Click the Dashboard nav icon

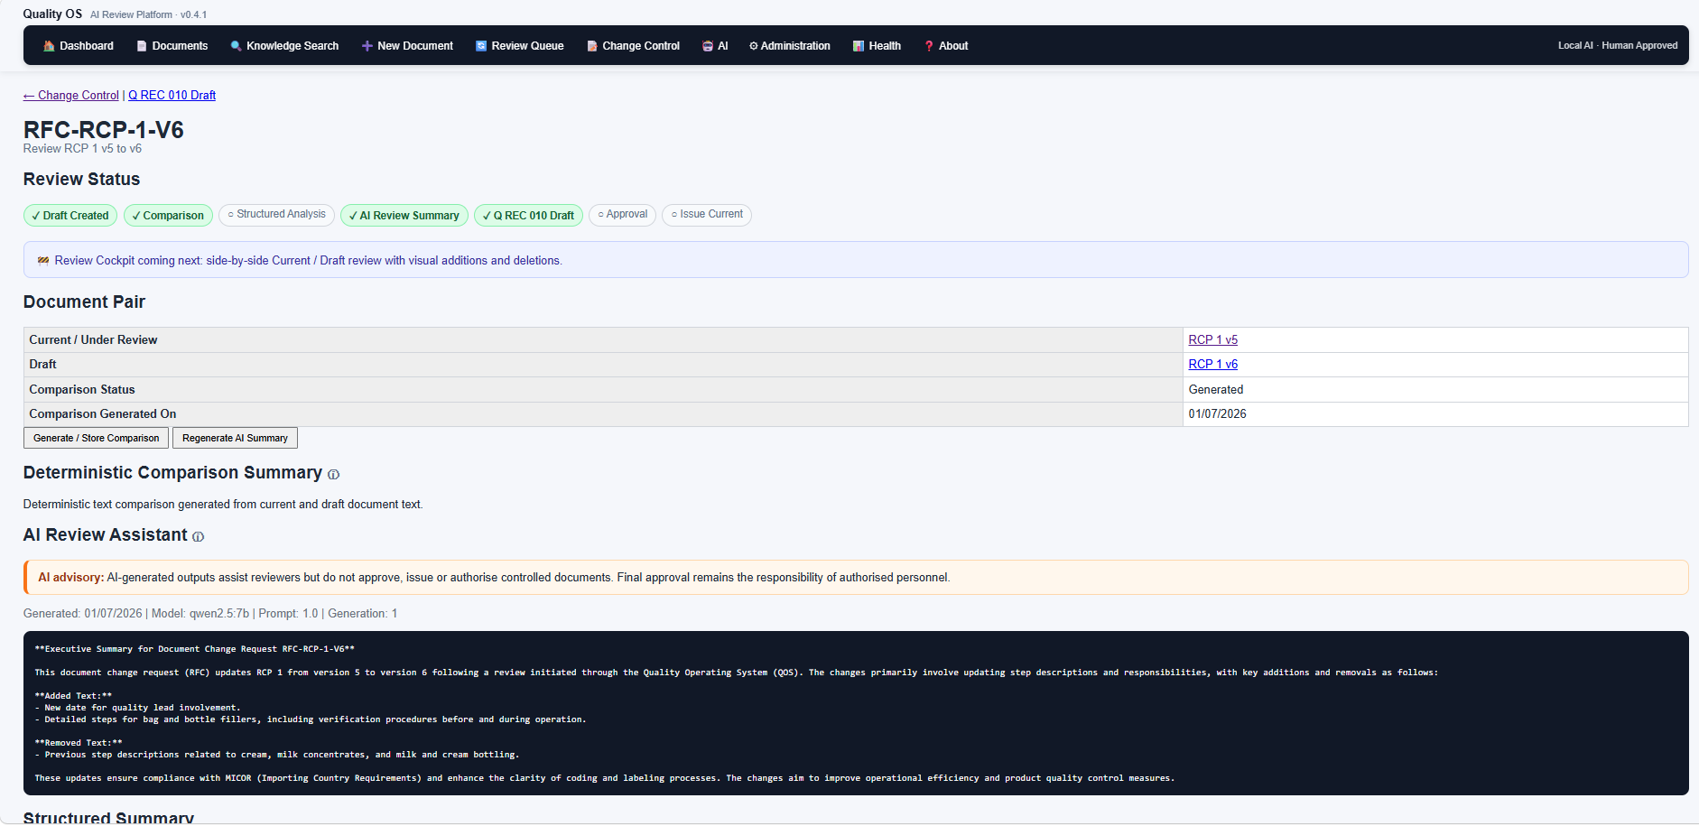tap(49, 46)
